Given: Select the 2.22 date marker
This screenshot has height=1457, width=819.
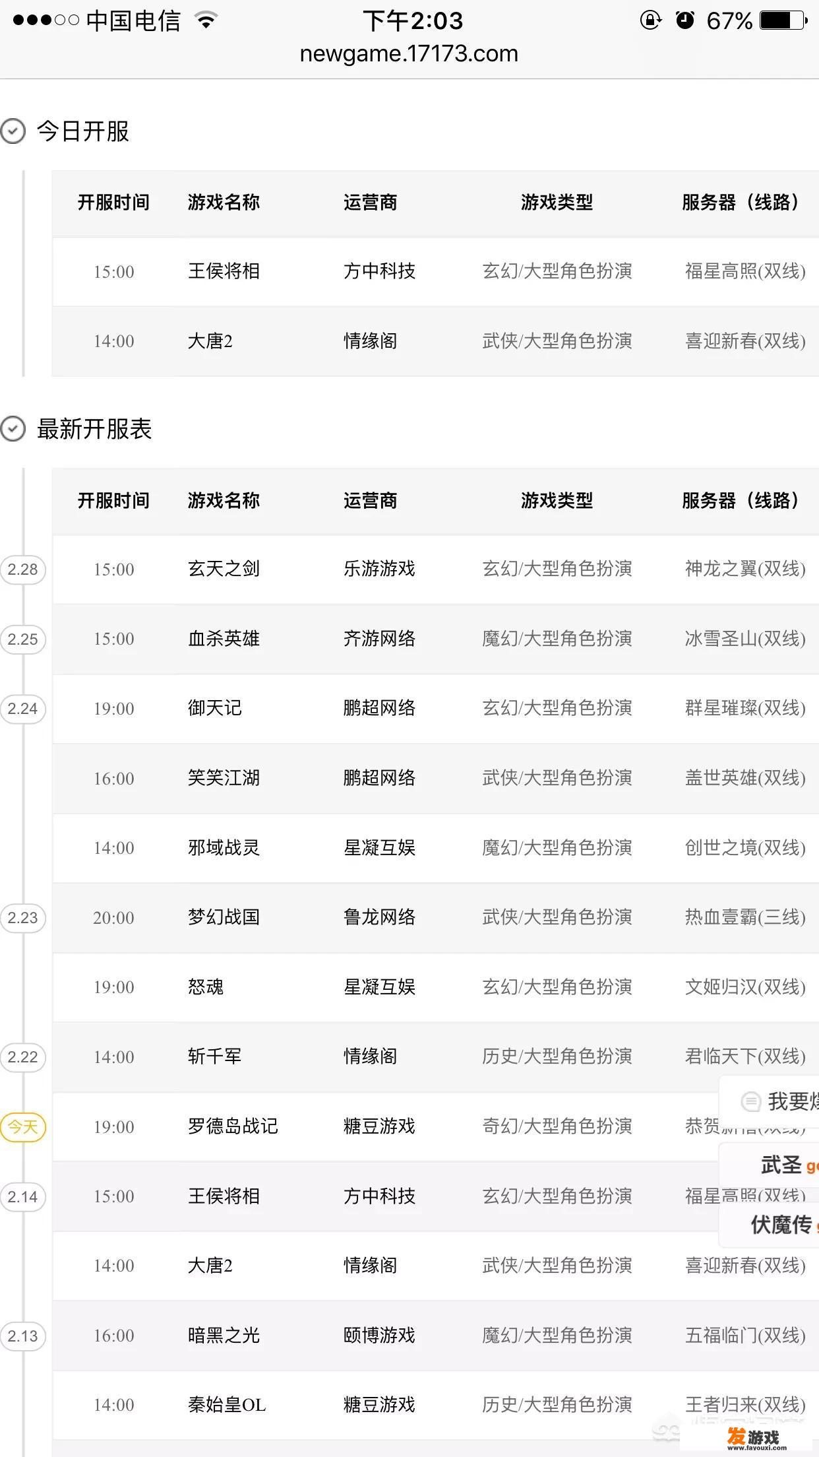Looking at the screenshot, I should (23, 1057).
